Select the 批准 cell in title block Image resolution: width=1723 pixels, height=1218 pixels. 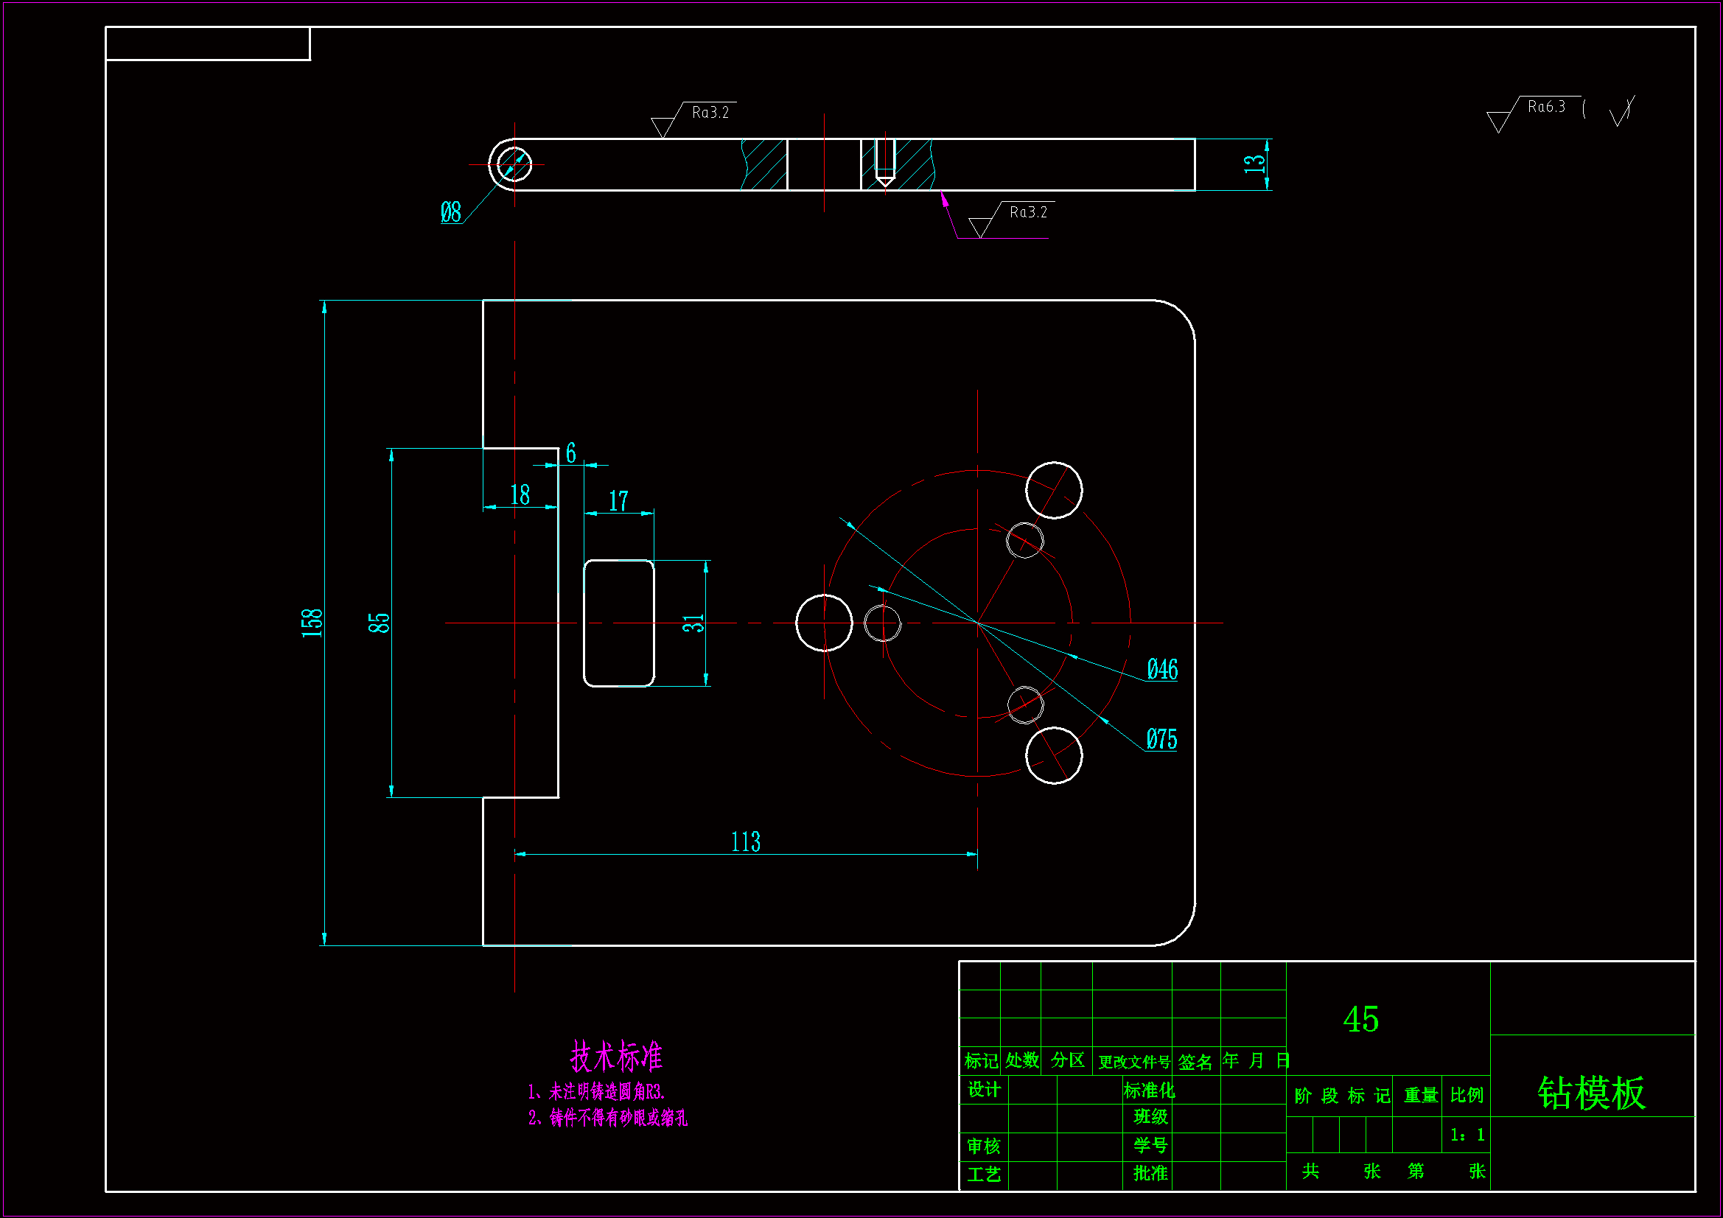(1150, 1173)
